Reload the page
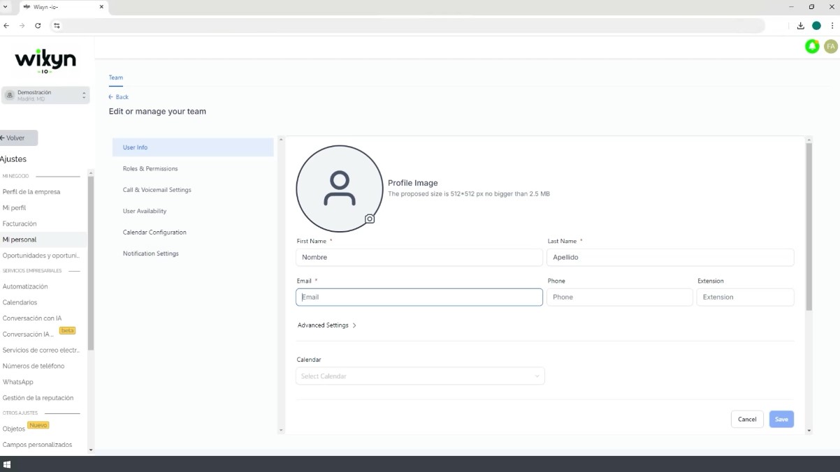 [x=38, y=26]
